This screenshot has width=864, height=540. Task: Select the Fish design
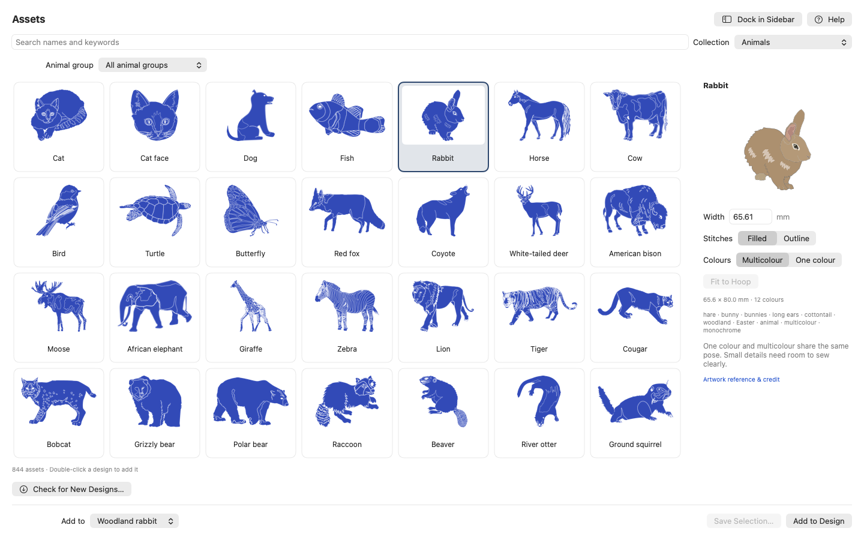(347, 127)
